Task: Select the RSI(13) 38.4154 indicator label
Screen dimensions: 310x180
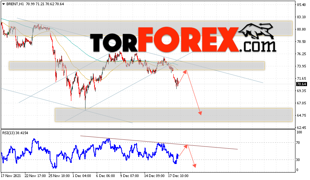Action: 15,133
